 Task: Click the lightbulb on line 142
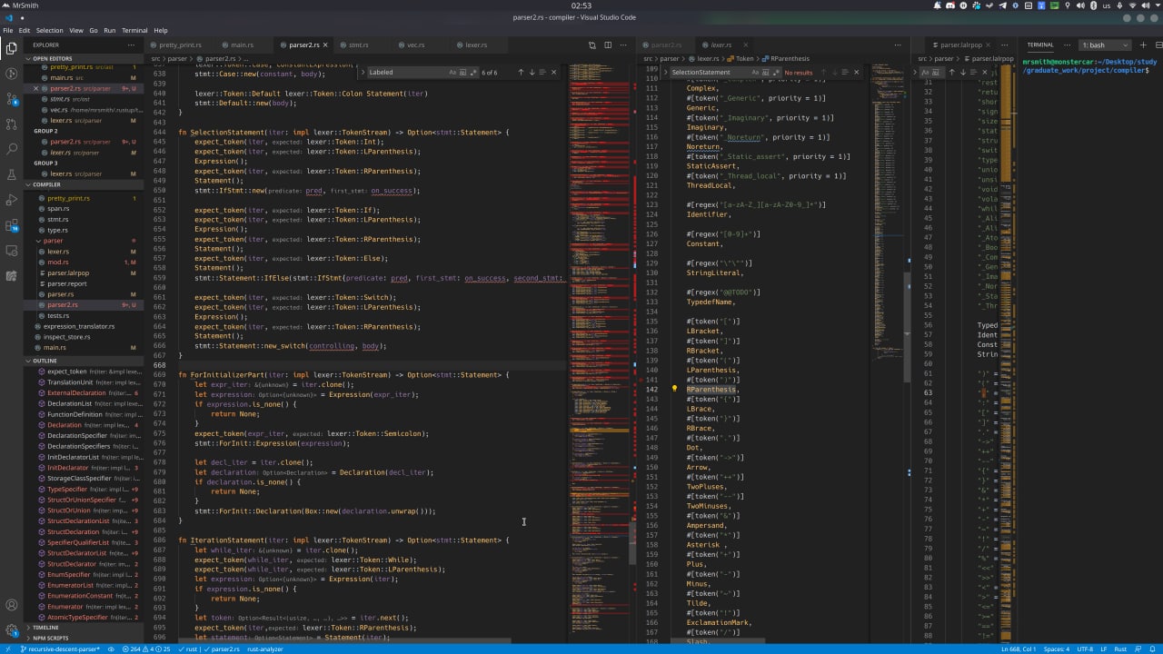point(674,389)
